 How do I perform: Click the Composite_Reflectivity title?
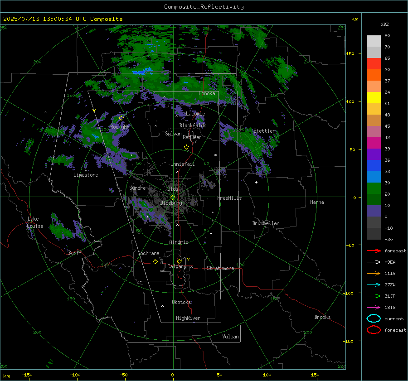click(x=204, y=7)
